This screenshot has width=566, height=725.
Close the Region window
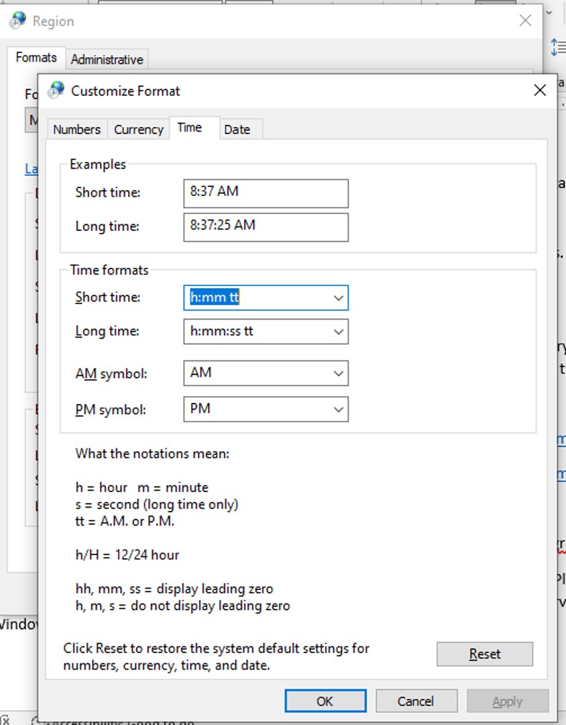click(x=525, y=20)
